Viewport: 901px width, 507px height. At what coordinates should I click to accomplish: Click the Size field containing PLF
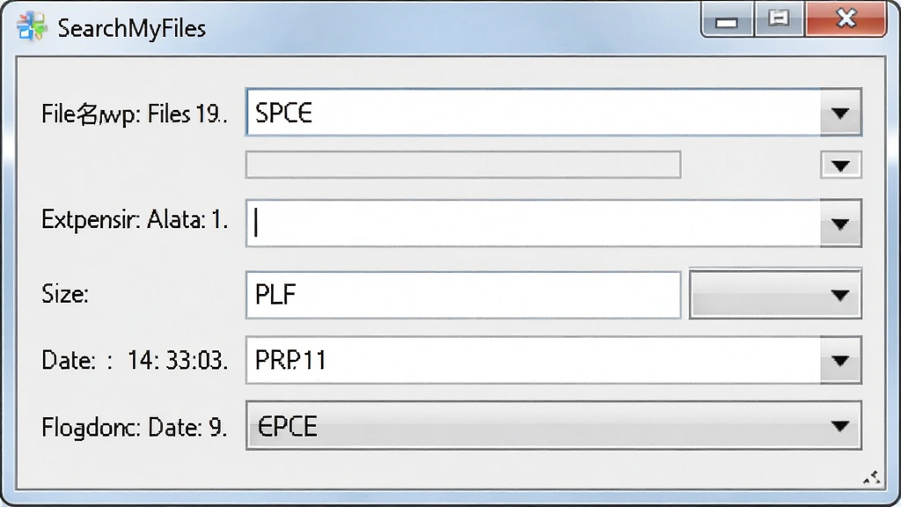point(463,295)
